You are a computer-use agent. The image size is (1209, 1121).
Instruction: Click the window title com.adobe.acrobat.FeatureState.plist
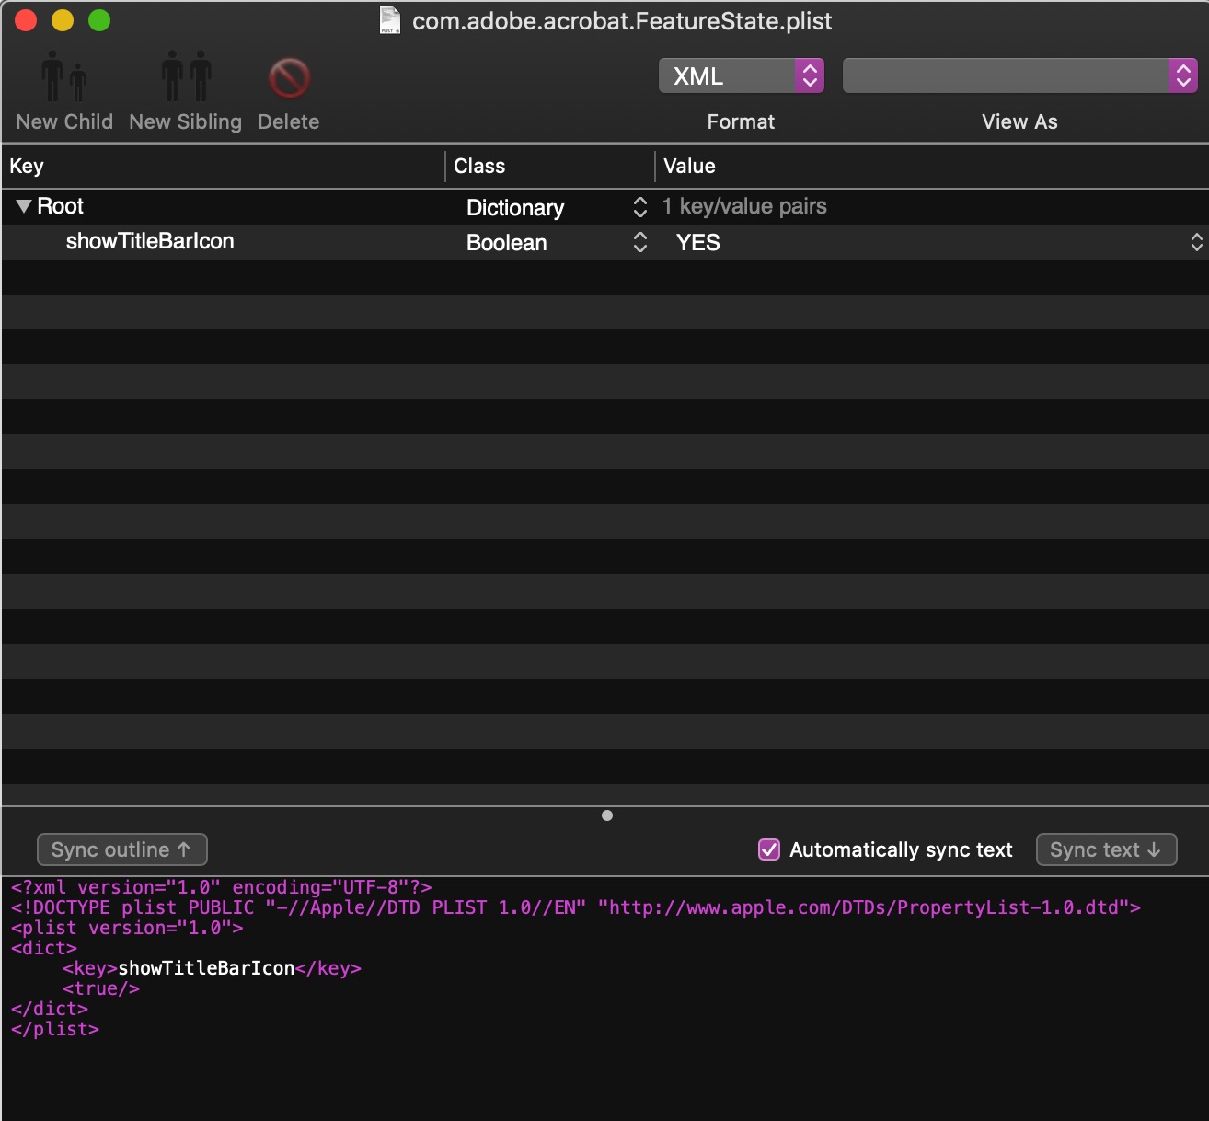pyautogui.click(x=622, y=20)
